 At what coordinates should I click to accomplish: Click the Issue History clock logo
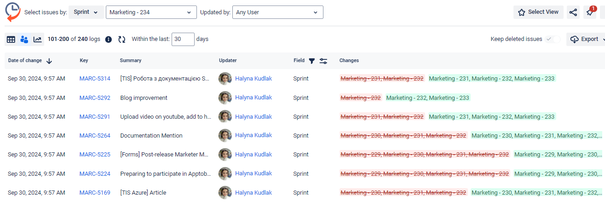pyautogui.click(x=12, y=12)
